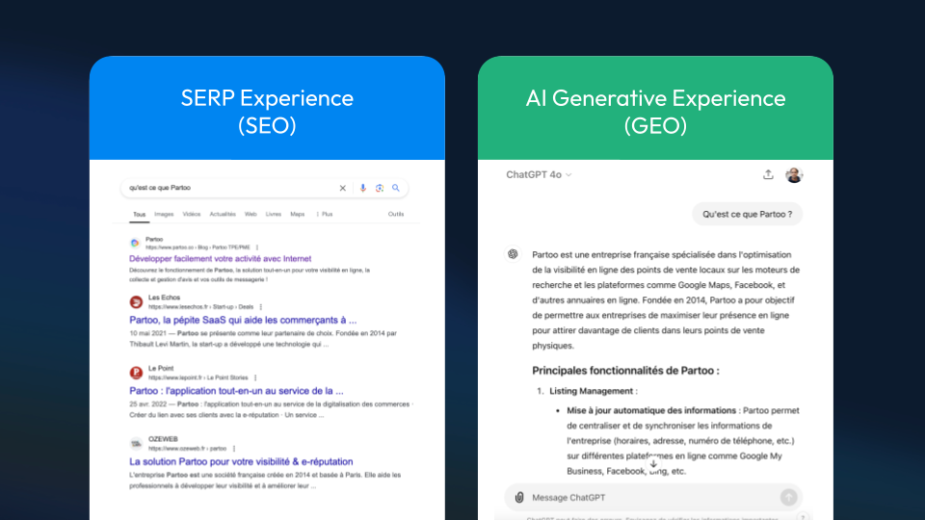Image resolution: width=925 pixels, height=520 pixels.
Task: Open 'Développer facilement votre activité avec Internet' link
Action: point(220,259)
